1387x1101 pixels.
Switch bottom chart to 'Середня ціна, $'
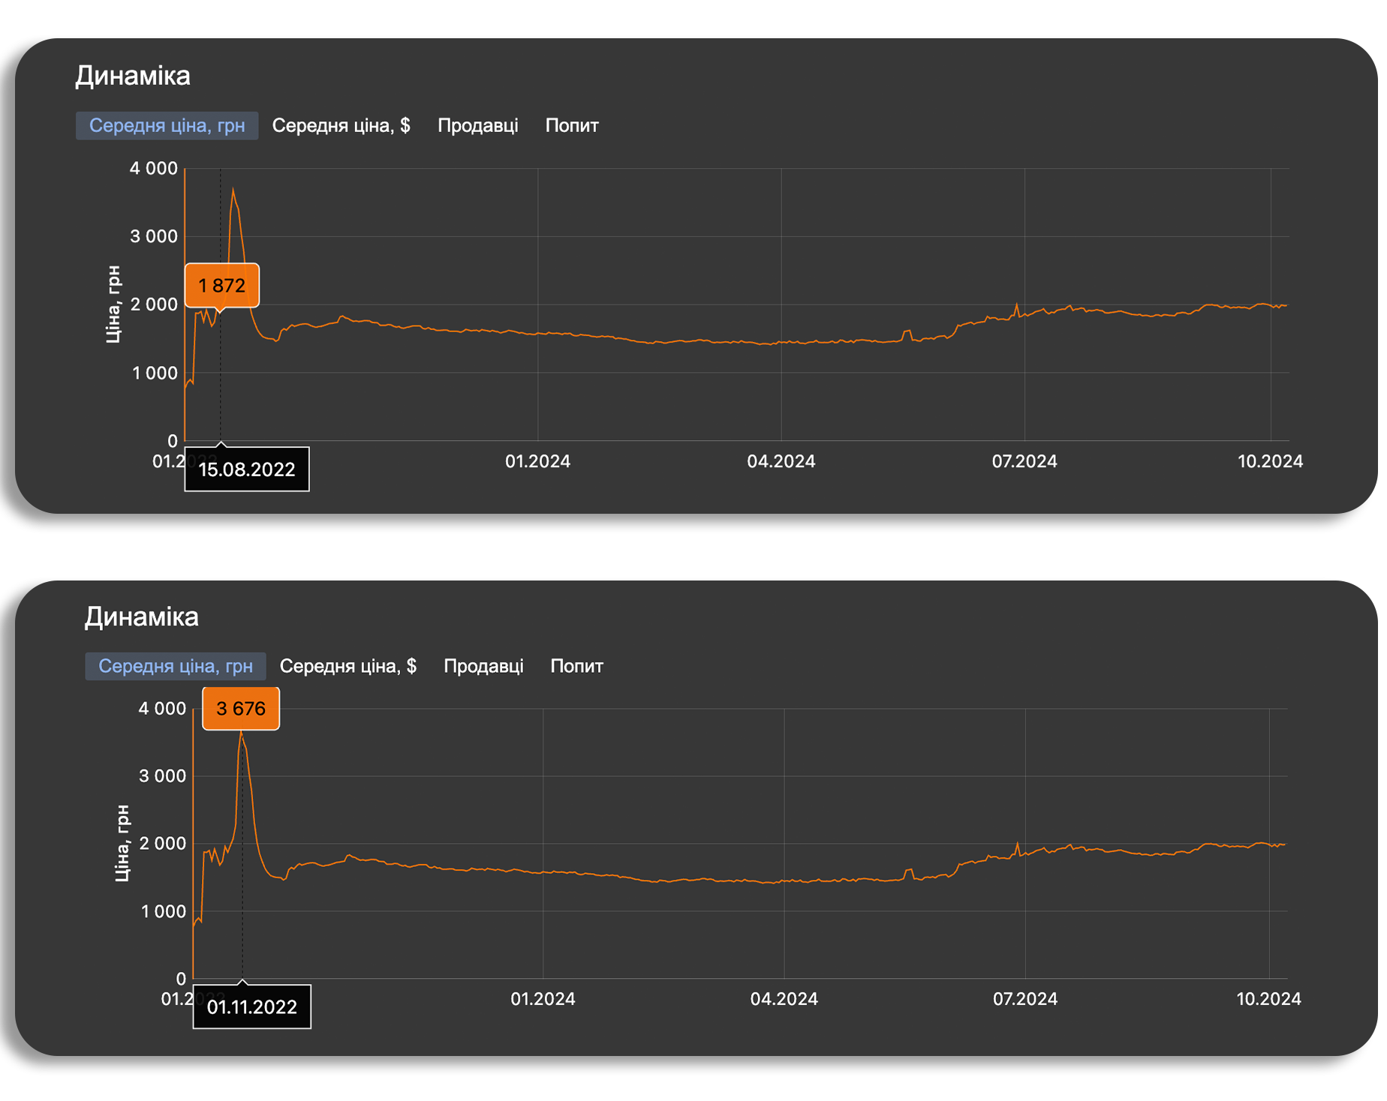point(348,666)
